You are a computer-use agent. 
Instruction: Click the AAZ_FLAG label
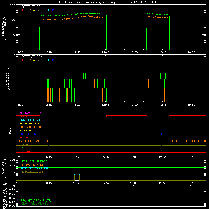pos(26,144)
